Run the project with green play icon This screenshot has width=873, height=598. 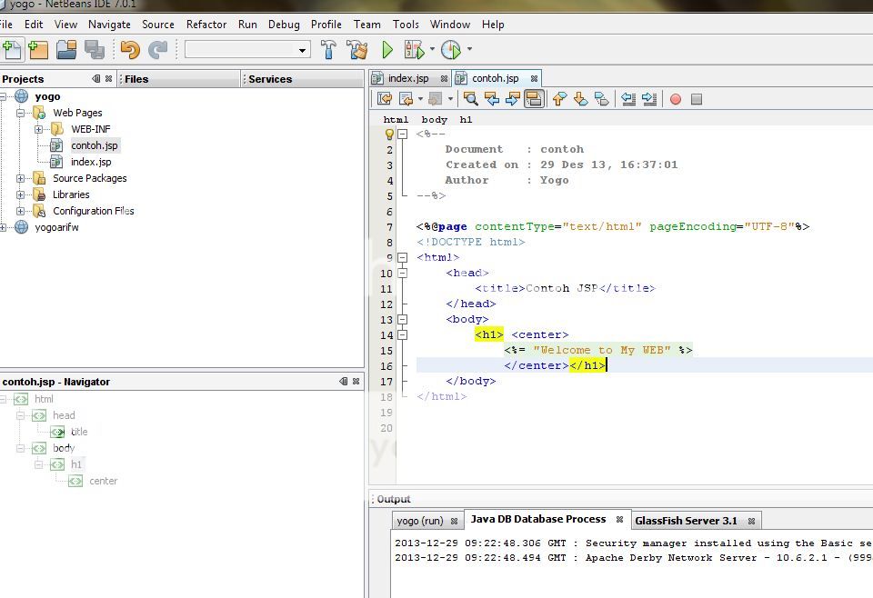pyautogui.click(x=387, y=50)
